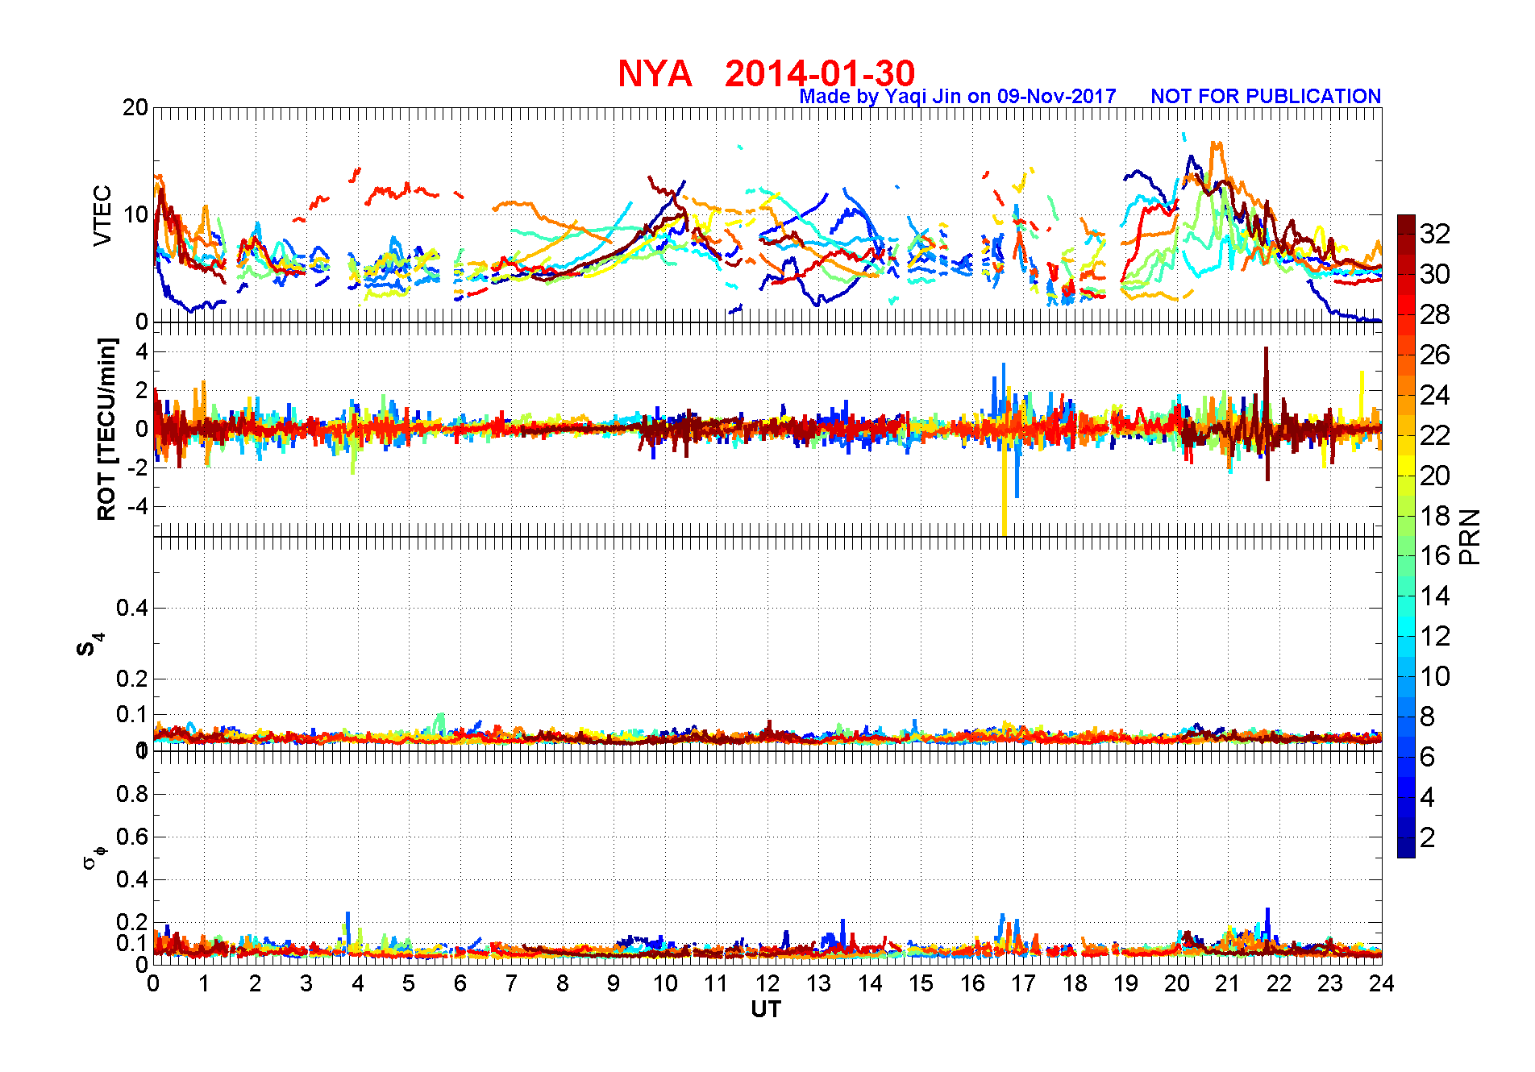1535x1072 pixels.
Task: Click S4 axis tick label 0.4
Action: click(132, 609)
